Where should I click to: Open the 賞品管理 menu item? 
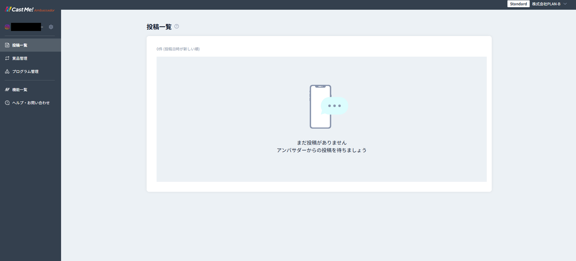[x=20, y=59]
